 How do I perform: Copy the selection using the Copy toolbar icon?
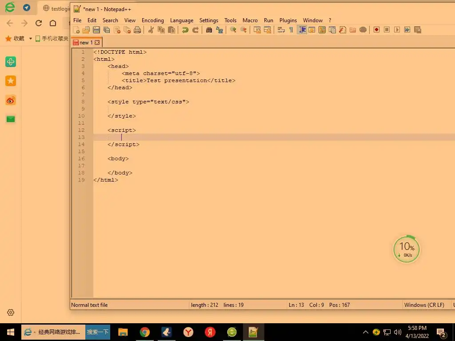[x=161, y=30]
